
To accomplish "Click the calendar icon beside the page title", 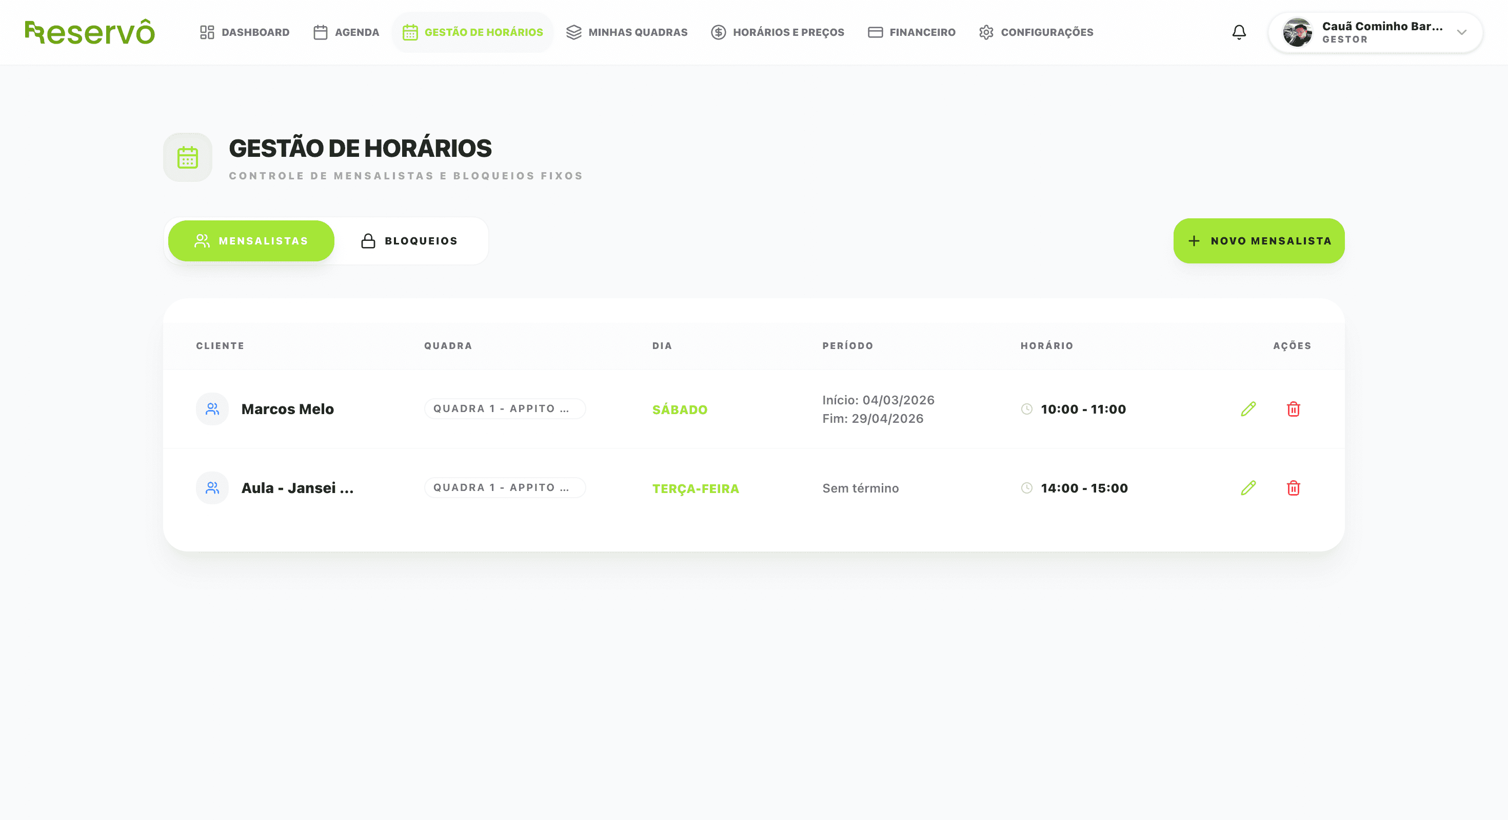I will click(x=187, y=157).
